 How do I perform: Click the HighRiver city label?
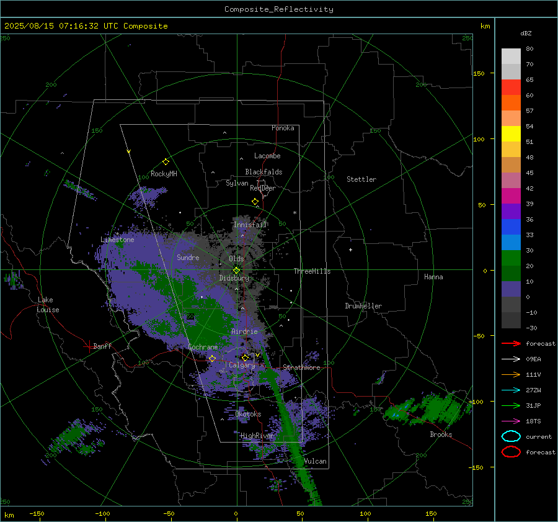pyautogui.click(x=257, y=436)
